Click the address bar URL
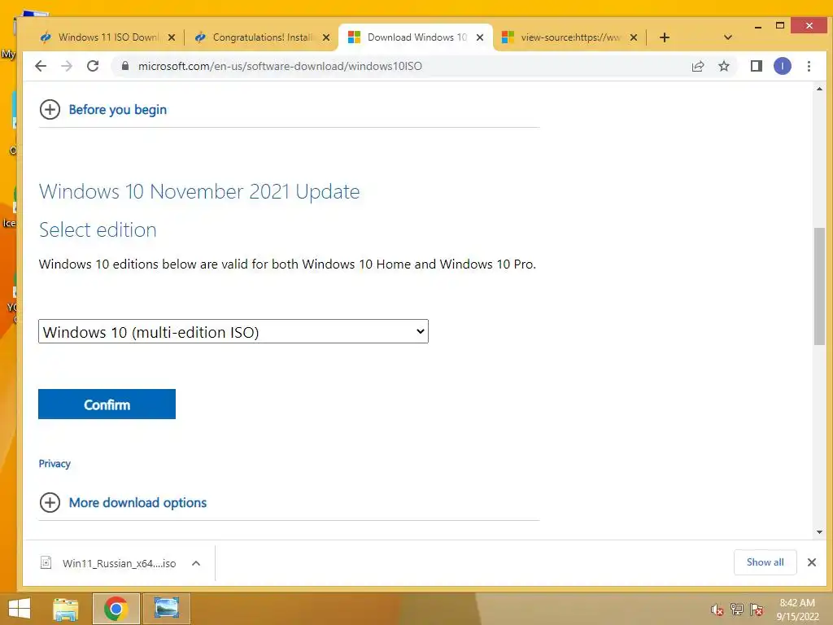 point(280,66)
